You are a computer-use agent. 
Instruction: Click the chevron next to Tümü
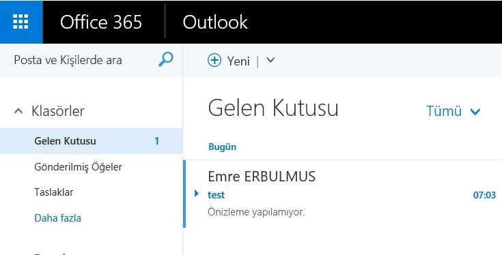pyautogui.click(x=475, y=112)
